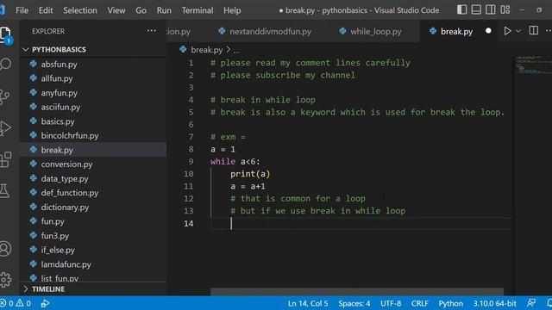Viewport: 552px width, 310px height.
Task: Open the View menu
Action: point(116,10)
